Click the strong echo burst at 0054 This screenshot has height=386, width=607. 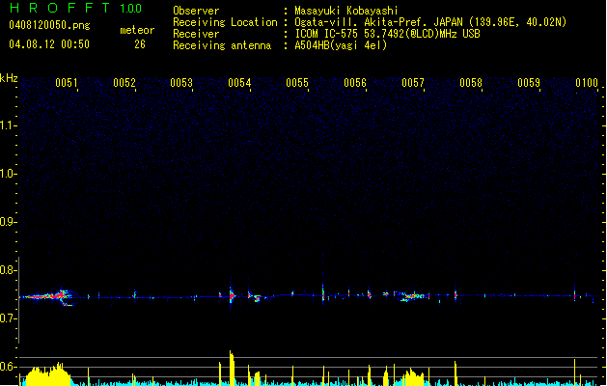tap(232, 296)
